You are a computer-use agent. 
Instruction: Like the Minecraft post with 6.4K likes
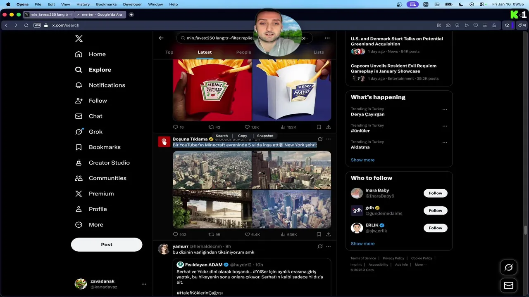point(252,234)
